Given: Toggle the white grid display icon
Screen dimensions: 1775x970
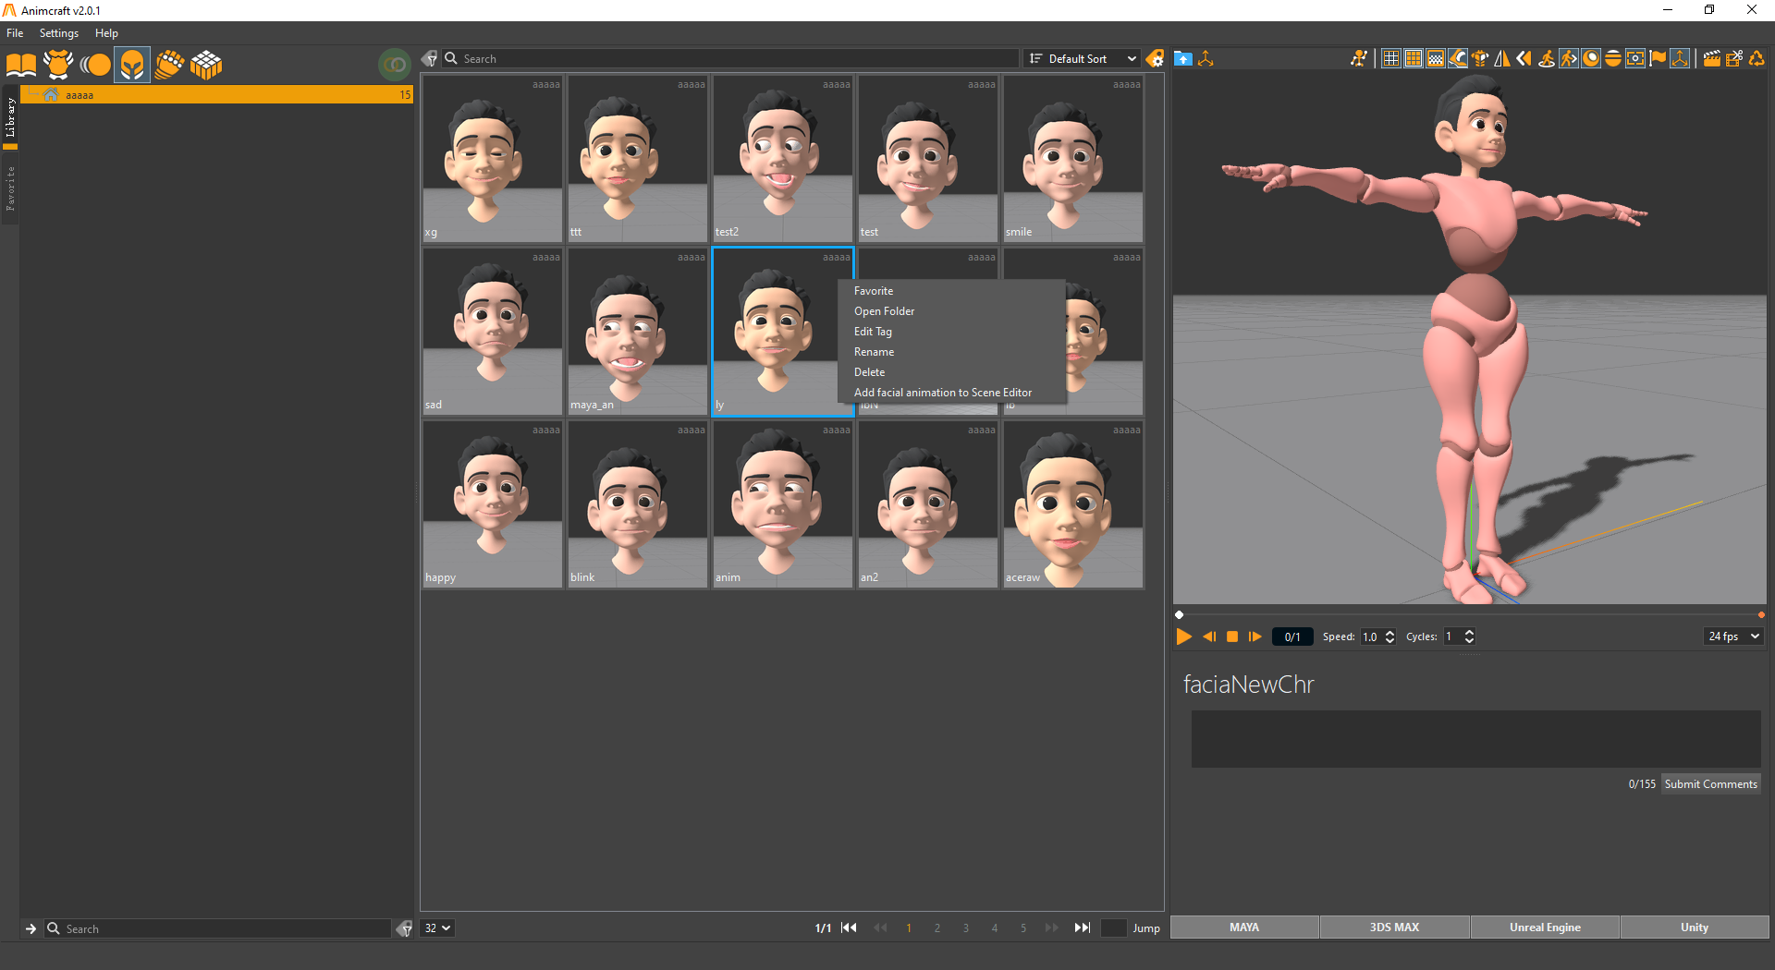Looking at the screenshot, I should [1391, 58].
